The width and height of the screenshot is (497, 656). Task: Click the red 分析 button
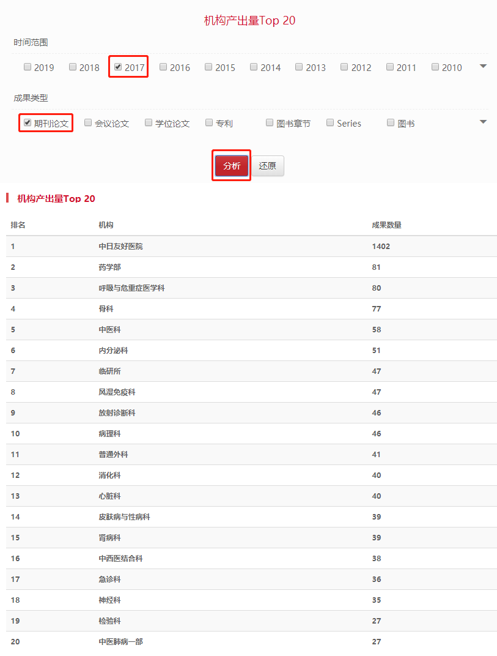(x=232, y=166)
